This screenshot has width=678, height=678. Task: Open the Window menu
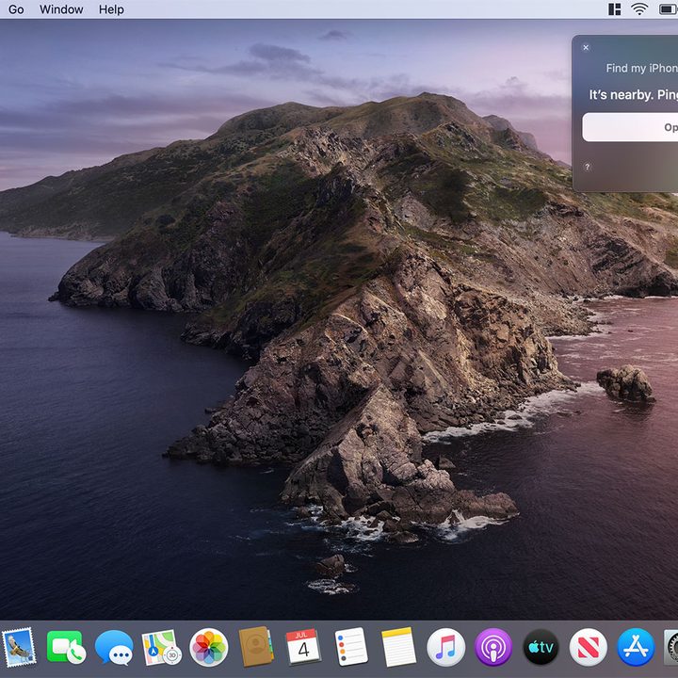pos(61,9)
